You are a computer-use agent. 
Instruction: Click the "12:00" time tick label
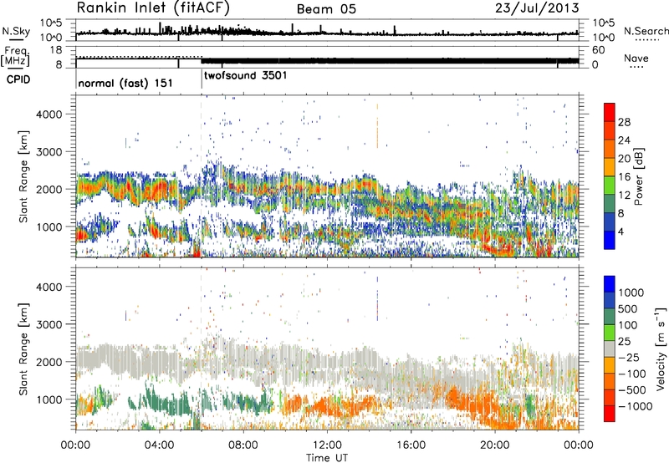point(327,445)
